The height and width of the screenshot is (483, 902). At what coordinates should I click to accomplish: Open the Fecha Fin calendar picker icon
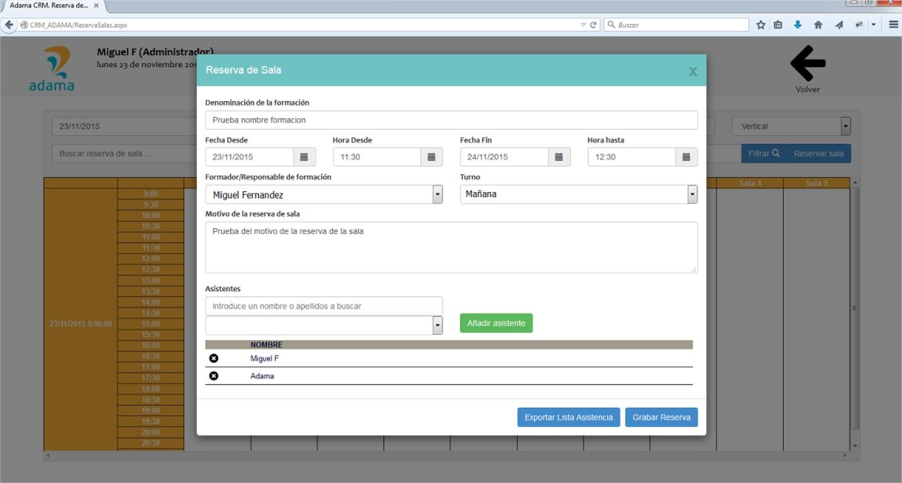pos(559,157)
